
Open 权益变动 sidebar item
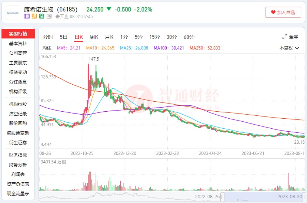18,72
